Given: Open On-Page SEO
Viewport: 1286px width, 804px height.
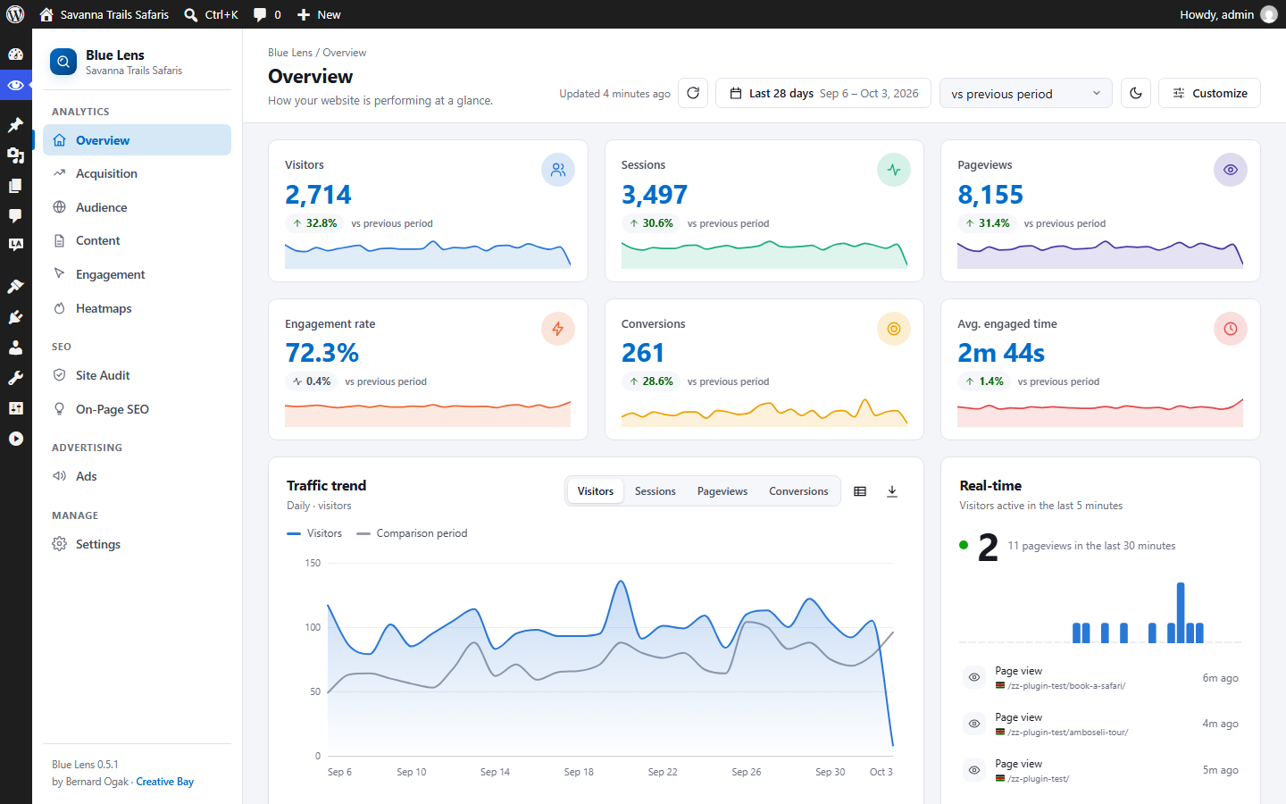Looking at the screenshot, I should click(138, 409).
